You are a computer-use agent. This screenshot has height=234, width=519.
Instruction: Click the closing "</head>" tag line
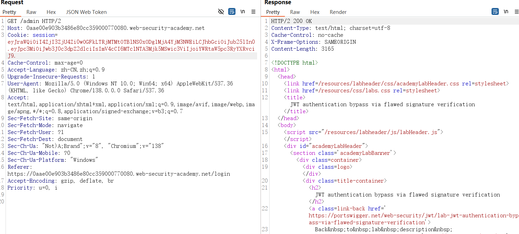(x=288, y=118)
